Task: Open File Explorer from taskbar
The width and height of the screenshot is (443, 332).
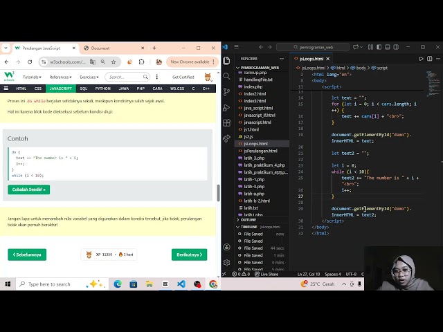Action: click(150, 284)
